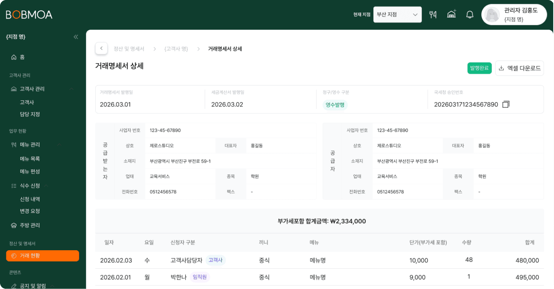Open 메뉴 목록 submenu item
Viewport: 554px width, 289px height.
coord(30,159)
